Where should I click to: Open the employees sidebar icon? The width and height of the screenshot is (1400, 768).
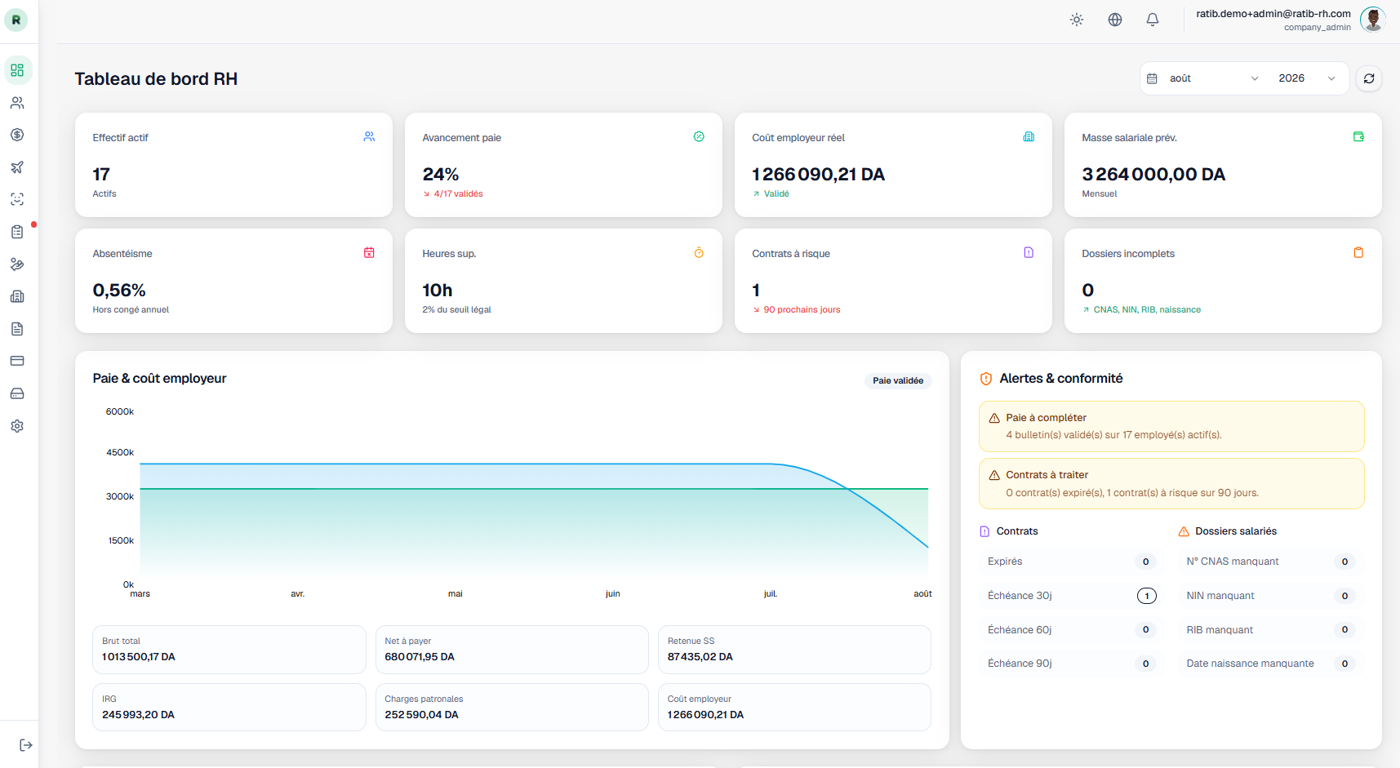17,103
